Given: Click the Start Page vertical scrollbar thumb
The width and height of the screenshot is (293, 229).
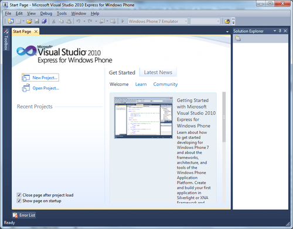Looking at the screenshot, I should coord(224,117).
